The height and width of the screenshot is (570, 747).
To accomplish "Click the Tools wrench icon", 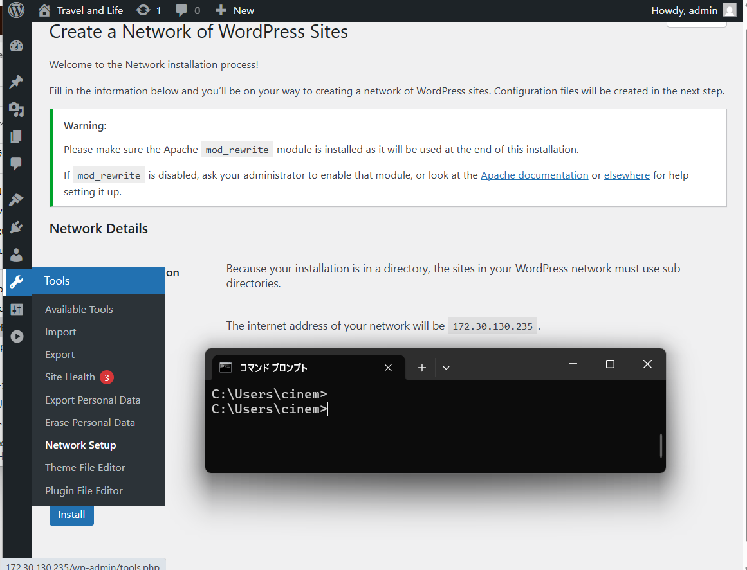I will pos(17,281).
